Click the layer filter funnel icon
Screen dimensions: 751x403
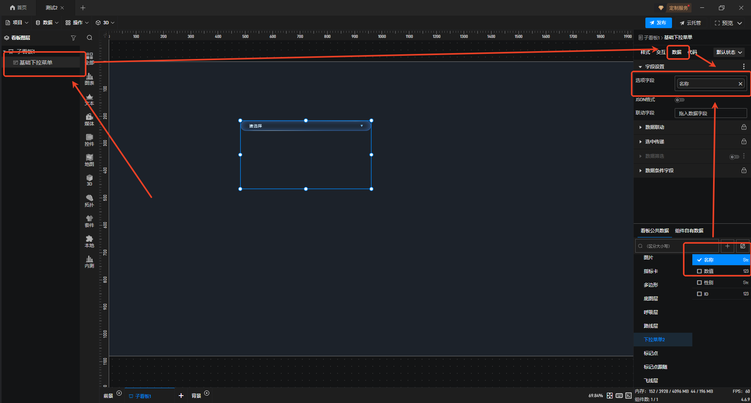pyautogui.click(x=73, y=38)
